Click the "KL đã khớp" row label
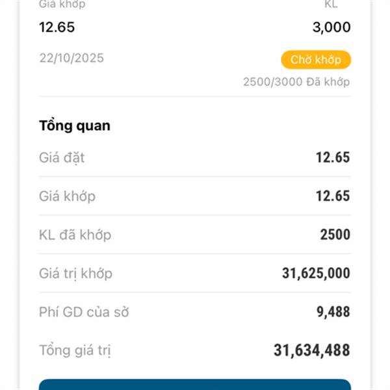This screenshot has width=390, height=390. coord(75,235)
